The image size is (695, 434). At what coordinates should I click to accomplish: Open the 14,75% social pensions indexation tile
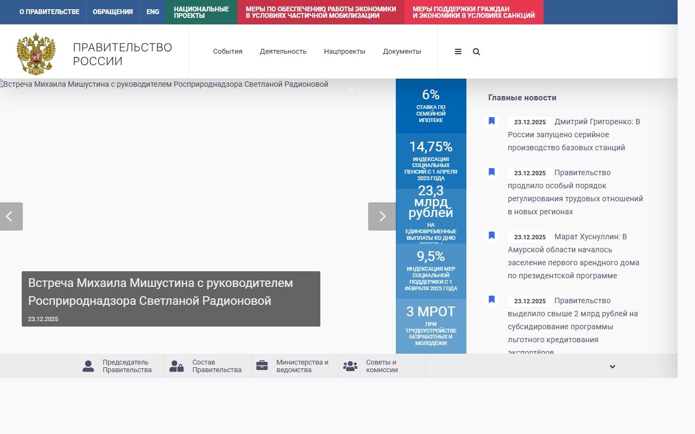pos(431,161)
